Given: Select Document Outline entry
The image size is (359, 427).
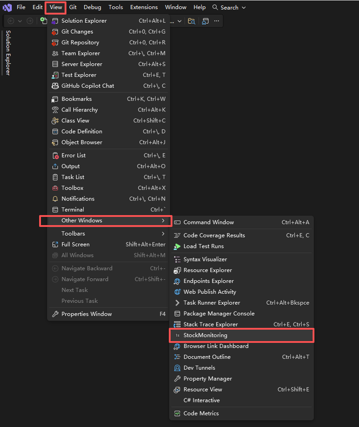Looking at the screenshot, I should pyautogui.click(x=242, y=357).
